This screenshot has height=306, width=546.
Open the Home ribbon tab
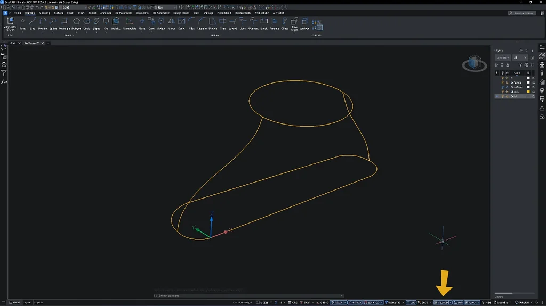tap(18, 13)
